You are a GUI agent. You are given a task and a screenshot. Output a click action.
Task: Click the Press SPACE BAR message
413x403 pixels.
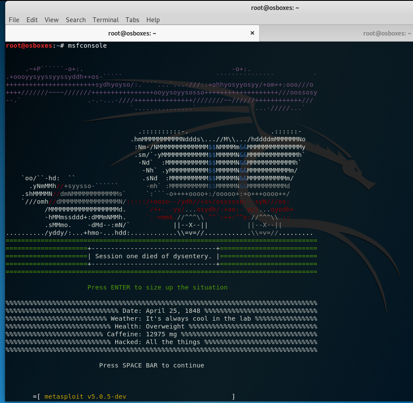tap(152, 365)
